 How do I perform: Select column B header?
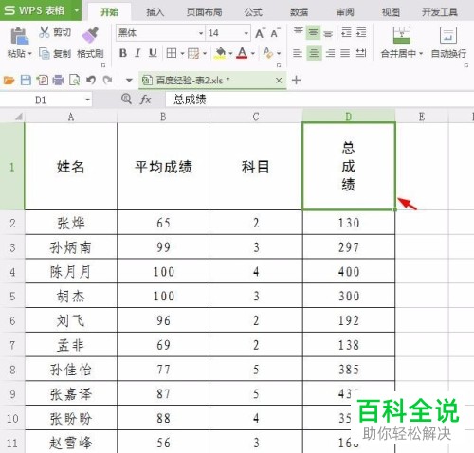[163, 117]
